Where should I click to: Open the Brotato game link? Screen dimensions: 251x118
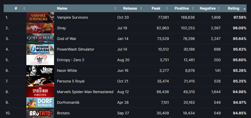(63, 113)
